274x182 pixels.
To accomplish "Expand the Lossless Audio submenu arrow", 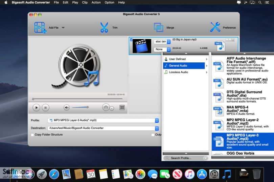I will point(207,72).
